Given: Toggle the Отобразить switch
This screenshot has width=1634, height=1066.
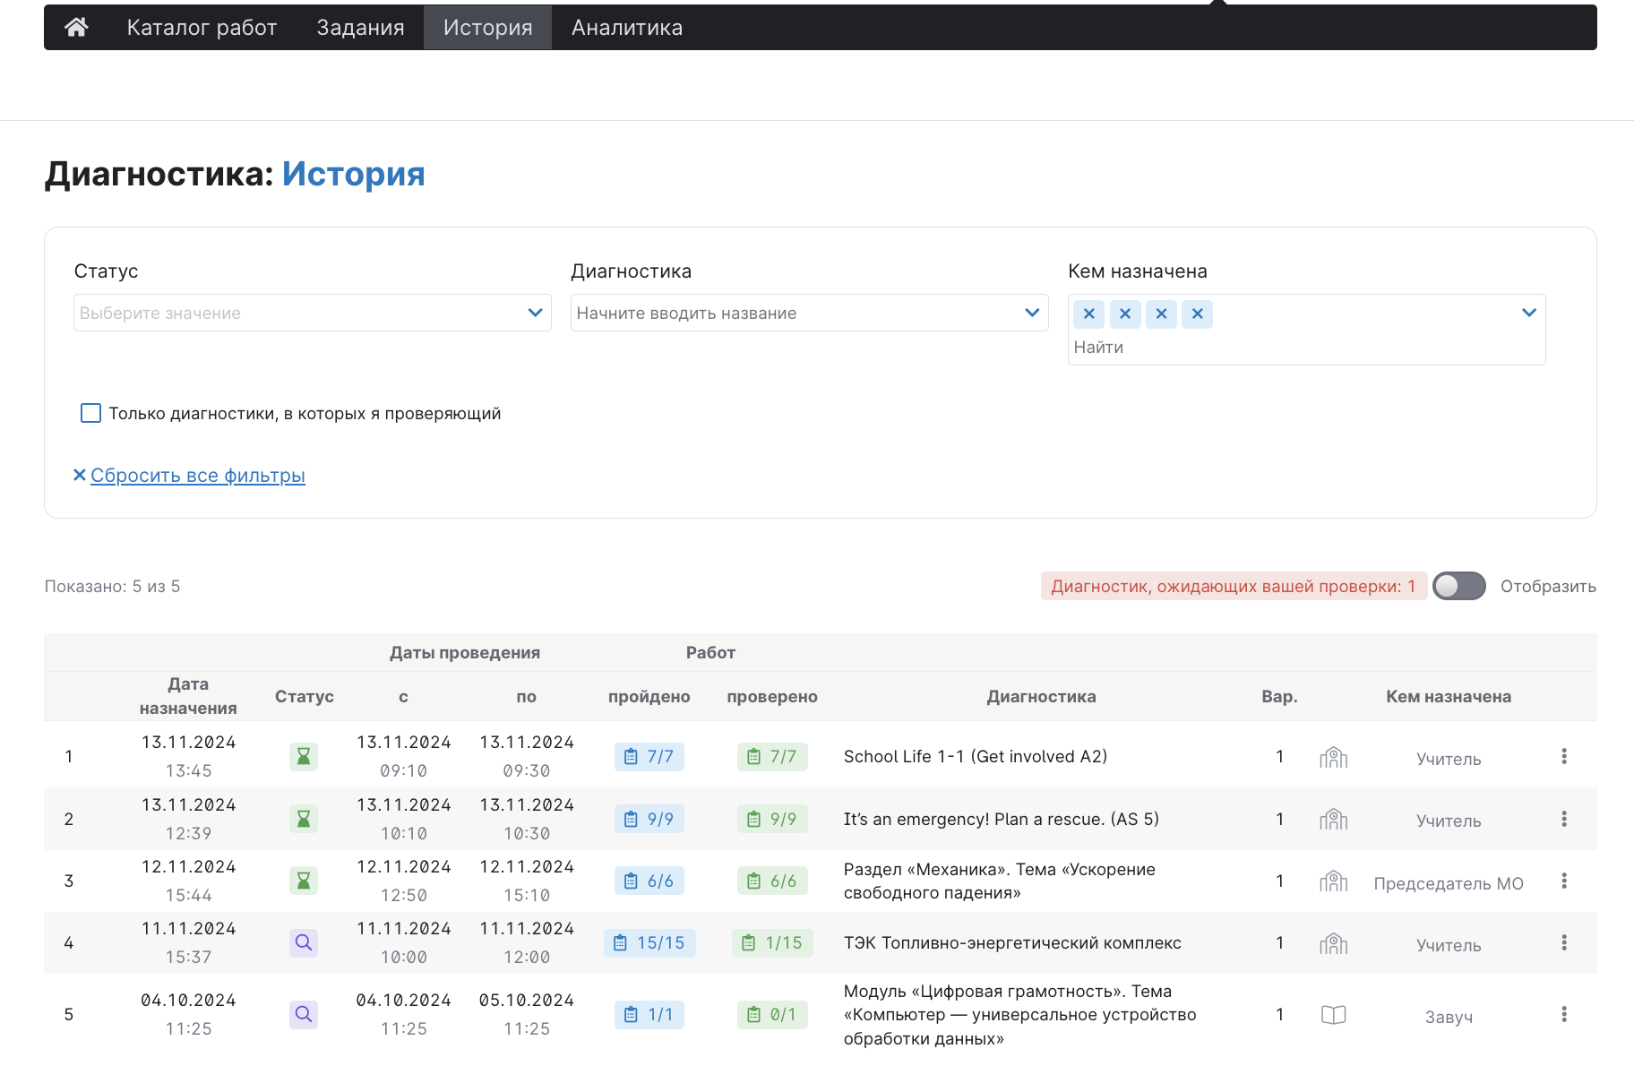Looking at the screenshot, I should 1458,587.
